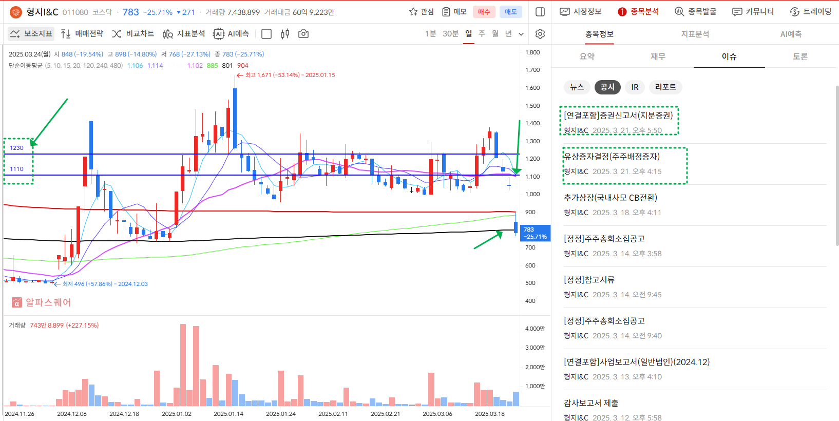Filter issues by 공시 chip
Viewport: 839px width, 421px height.
point(607,87)
